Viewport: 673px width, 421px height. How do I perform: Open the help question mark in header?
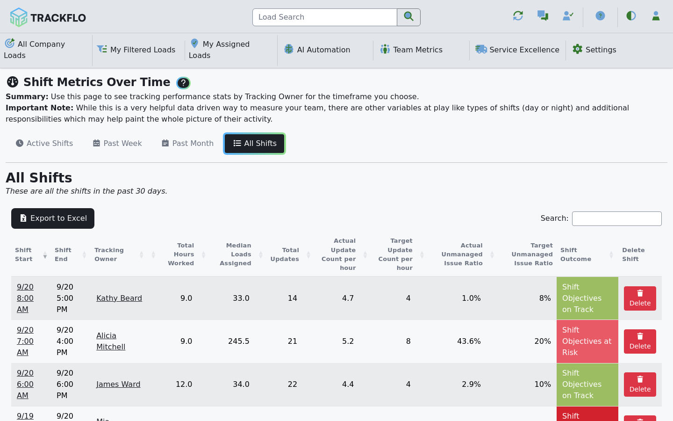600,16
